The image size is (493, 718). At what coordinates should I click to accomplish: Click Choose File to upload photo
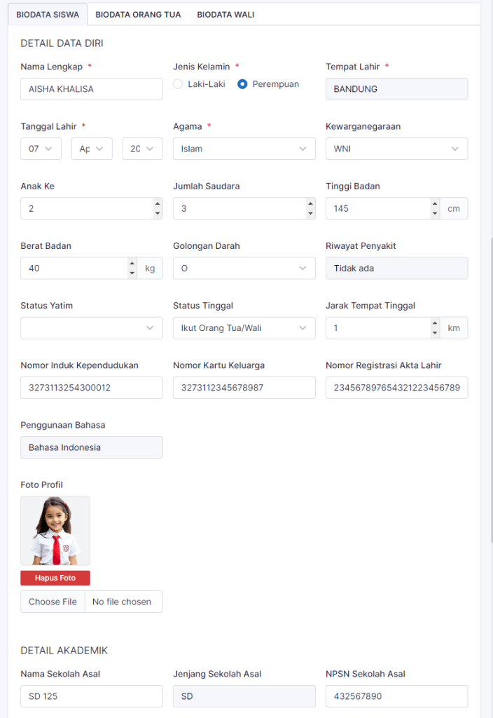click(x=53, y=602)
